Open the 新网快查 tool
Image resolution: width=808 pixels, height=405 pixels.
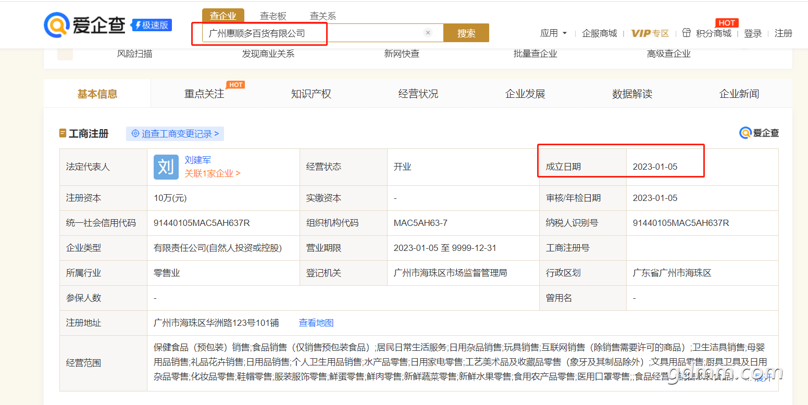click(402, 54)
